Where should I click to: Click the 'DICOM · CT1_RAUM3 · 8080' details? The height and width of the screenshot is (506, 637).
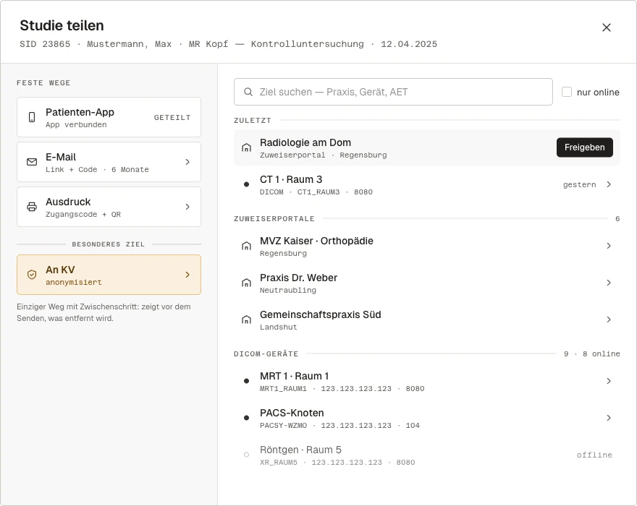click(x=316, y=192)
